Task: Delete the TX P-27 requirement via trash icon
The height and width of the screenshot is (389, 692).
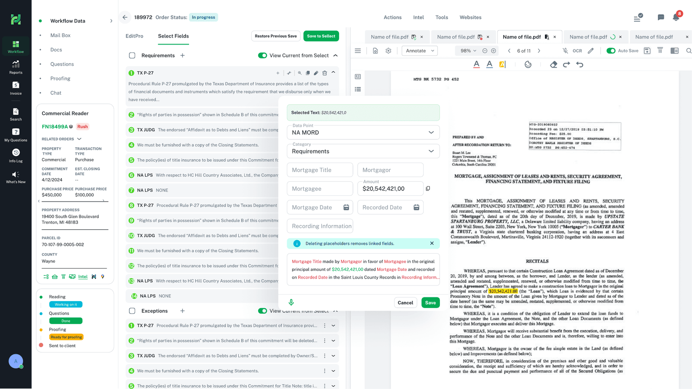Action: [324, 73]
